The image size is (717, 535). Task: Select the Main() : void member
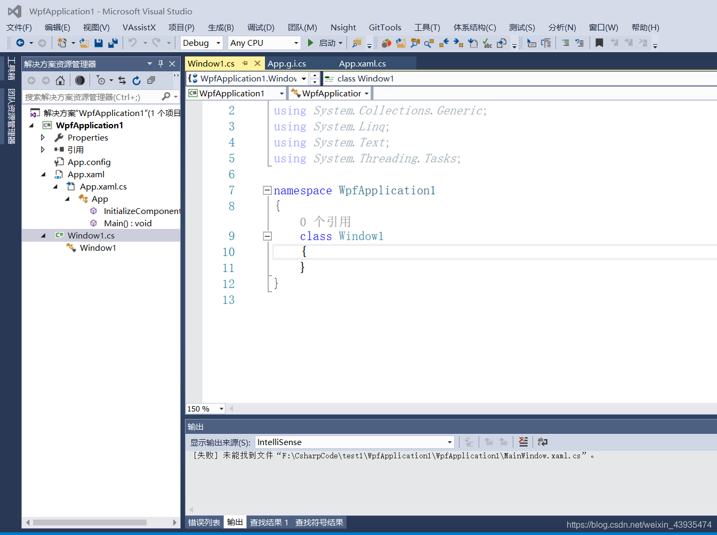point(128,223)
